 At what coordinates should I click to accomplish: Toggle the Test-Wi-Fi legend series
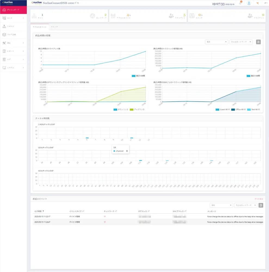pyautogui.click(x=253, y=109)
